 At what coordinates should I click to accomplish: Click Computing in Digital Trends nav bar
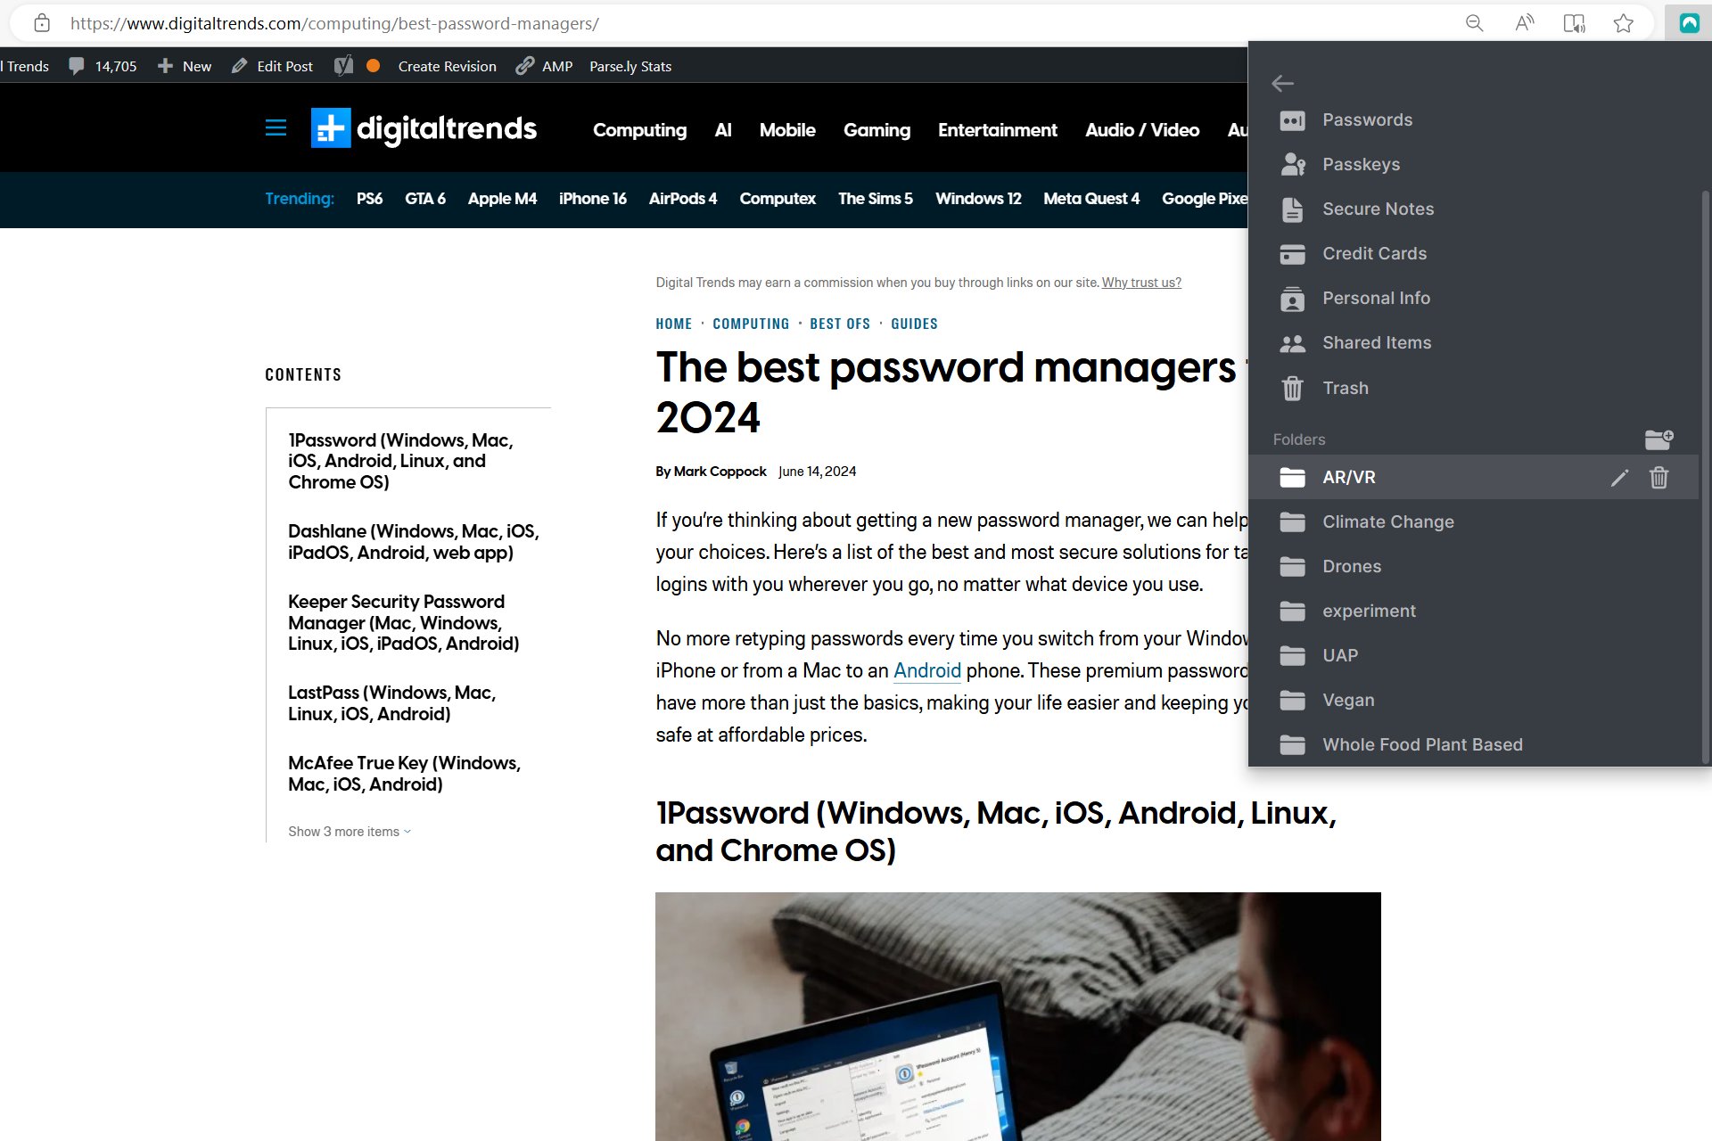641,128
